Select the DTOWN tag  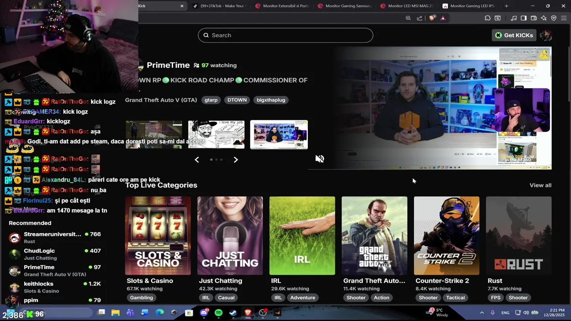(x=237, y=100)
